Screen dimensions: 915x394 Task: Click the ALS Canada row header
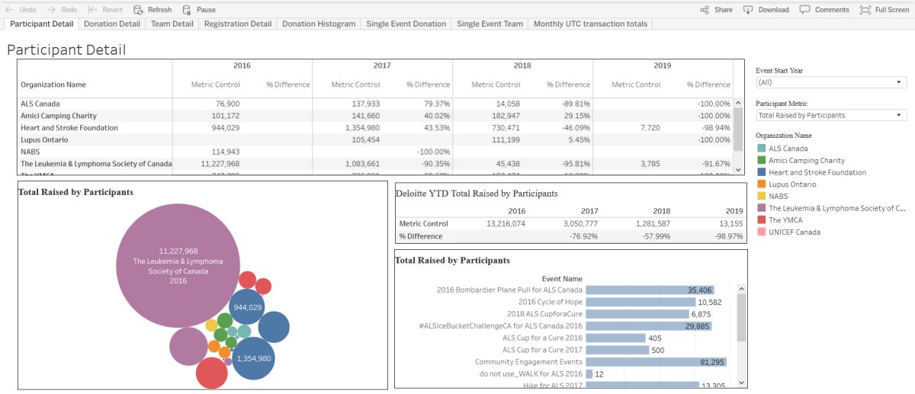(40, 104)
